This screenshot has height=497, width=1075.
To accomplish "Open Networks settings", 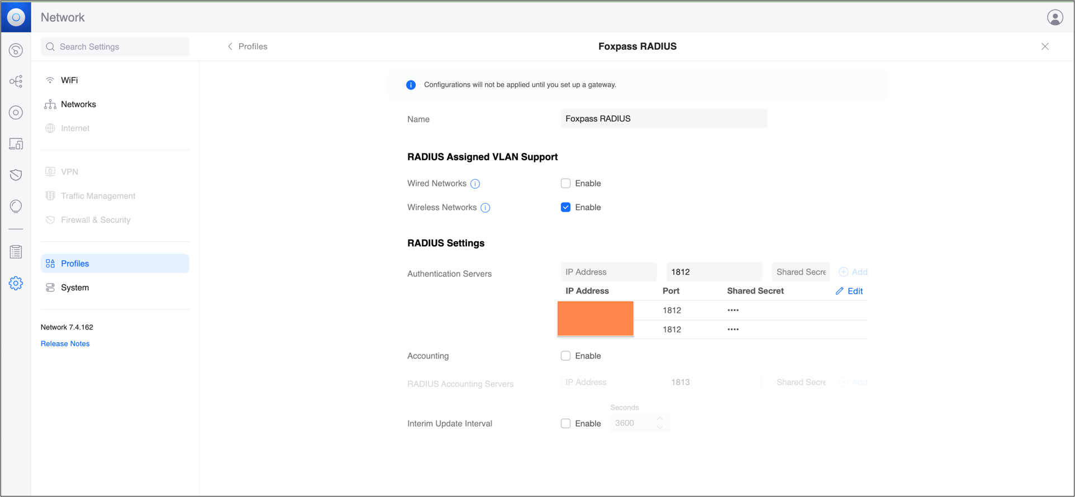I will coord(115,104).
